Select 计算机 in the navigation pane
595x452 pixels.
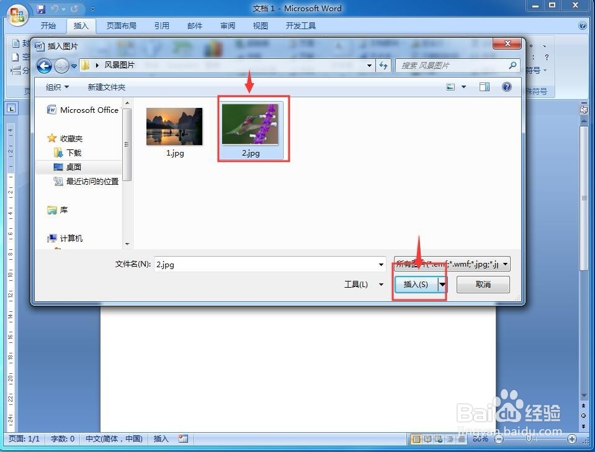tap(65, 238)
